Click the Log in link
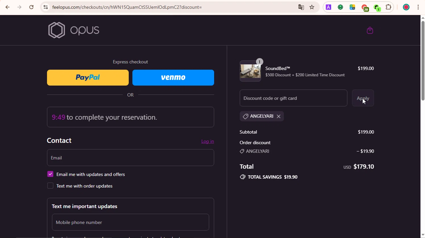The image size is (425, 238). (x=207, y=141)
